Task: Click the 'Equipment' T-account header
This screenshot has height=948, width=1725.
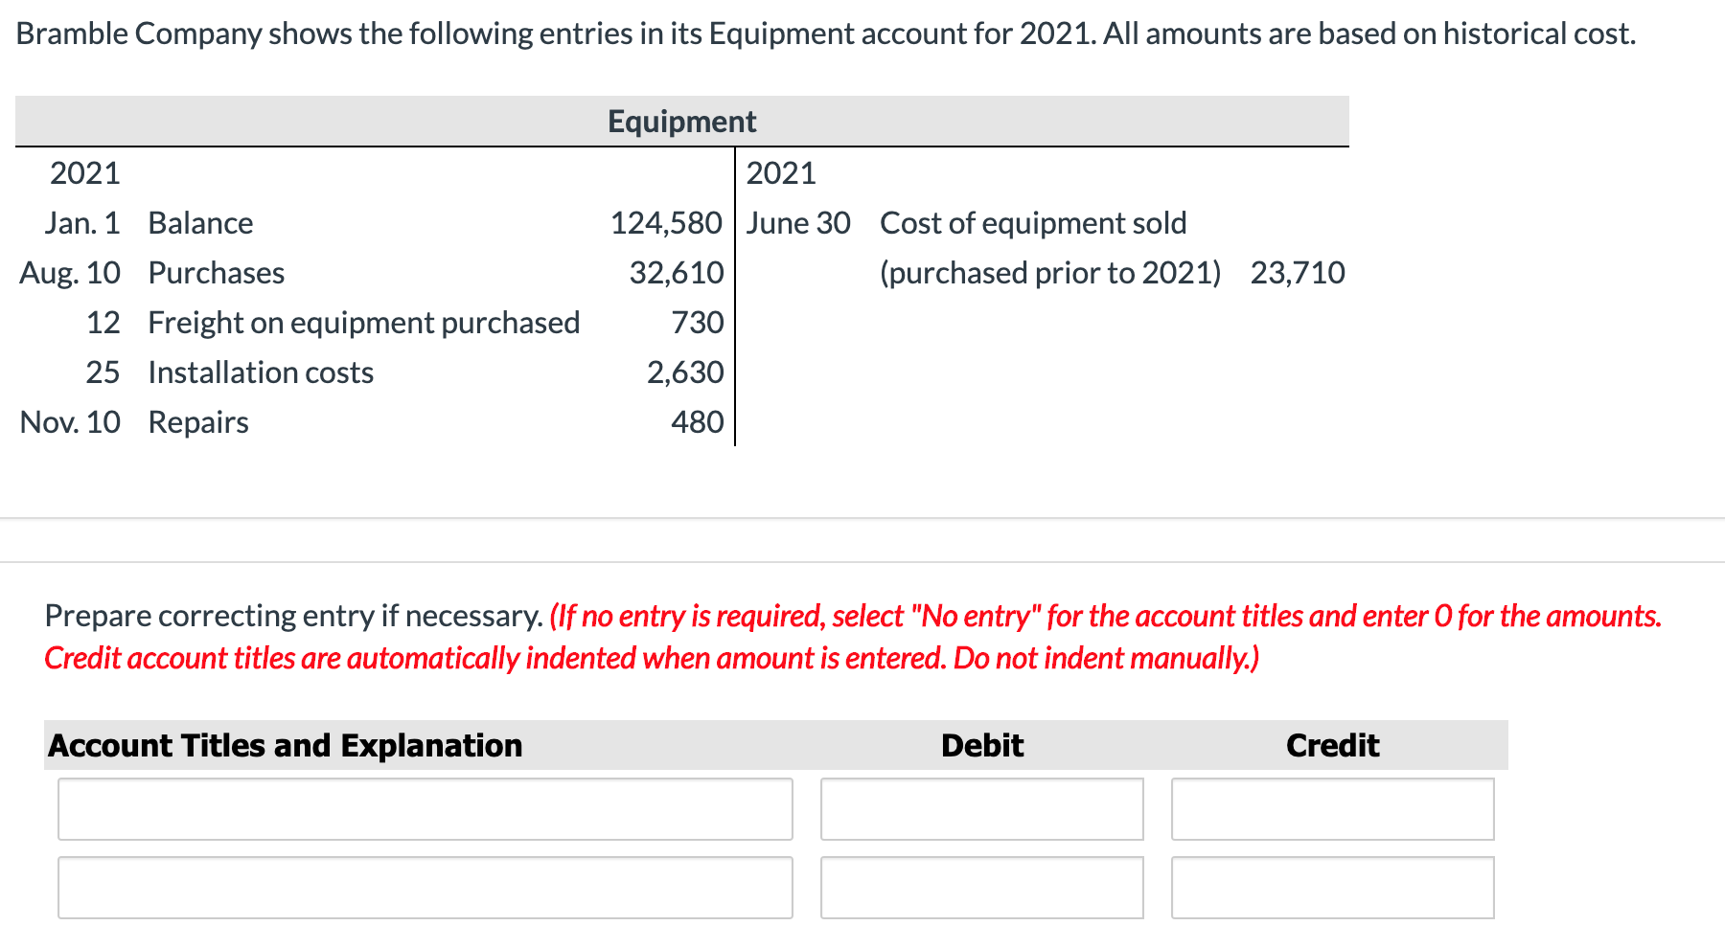Action: coord(682,122)
